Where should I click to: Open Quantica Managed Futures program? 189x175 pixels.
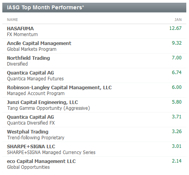tap(35, 79)
